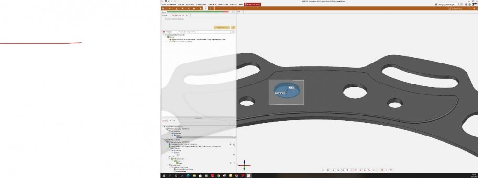Select the tree row with the red error marker

198,39
